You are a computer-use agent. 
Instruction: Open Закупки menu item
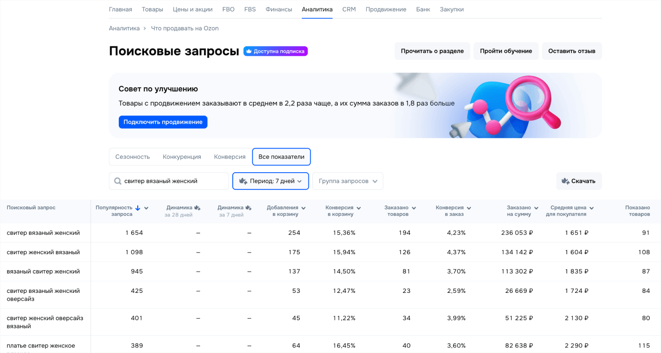[452, 9]
